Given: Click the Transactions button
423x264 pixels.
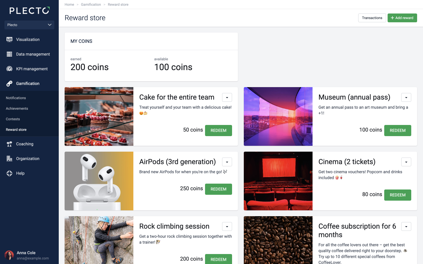Looking at the screenshot, I should point(372,18).
